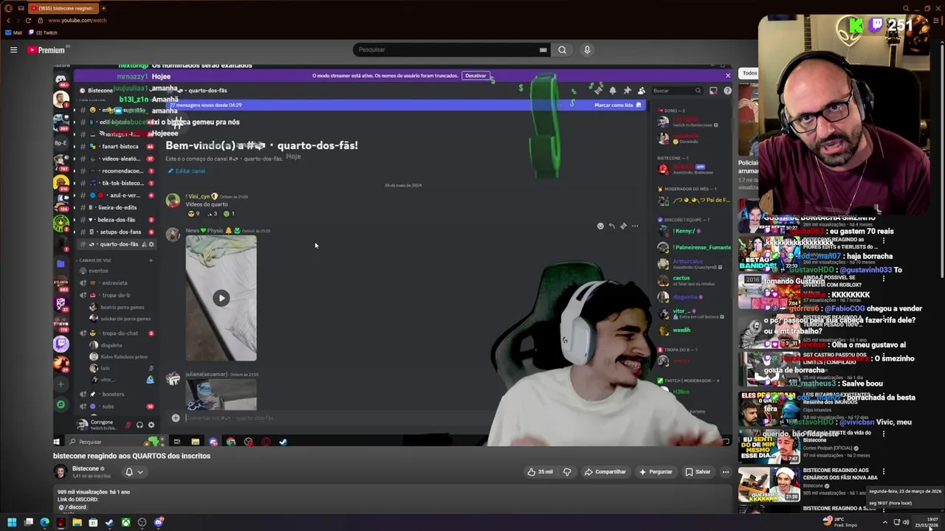Open the Discord help question-mark icon

[727, 91]
